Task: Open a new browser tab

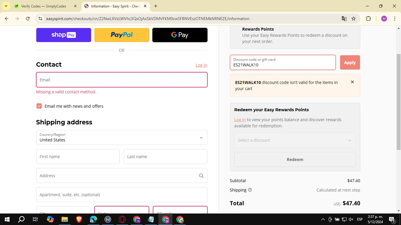Action: (x=156, y=6)
